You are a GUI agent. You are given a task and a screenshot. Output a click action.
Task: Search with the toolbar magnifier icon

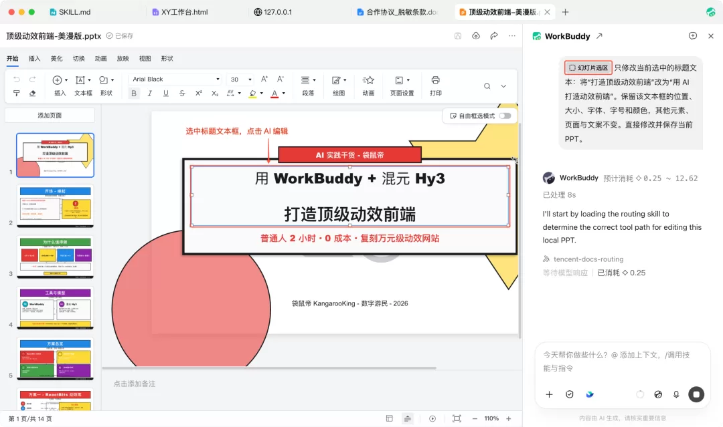pyautogui.click(x=487, y=86)
